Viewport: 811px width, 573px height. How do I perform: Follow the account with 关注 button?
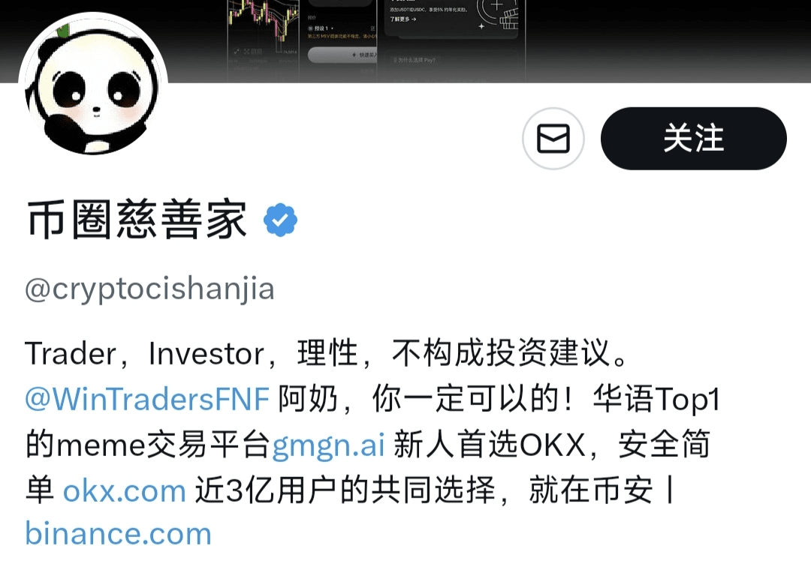[694, 139]
